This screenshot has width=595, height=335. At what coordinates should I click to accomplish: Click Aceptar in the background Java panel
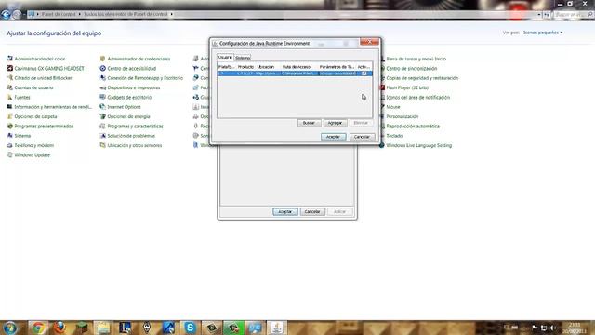click(x=285, y=211)
